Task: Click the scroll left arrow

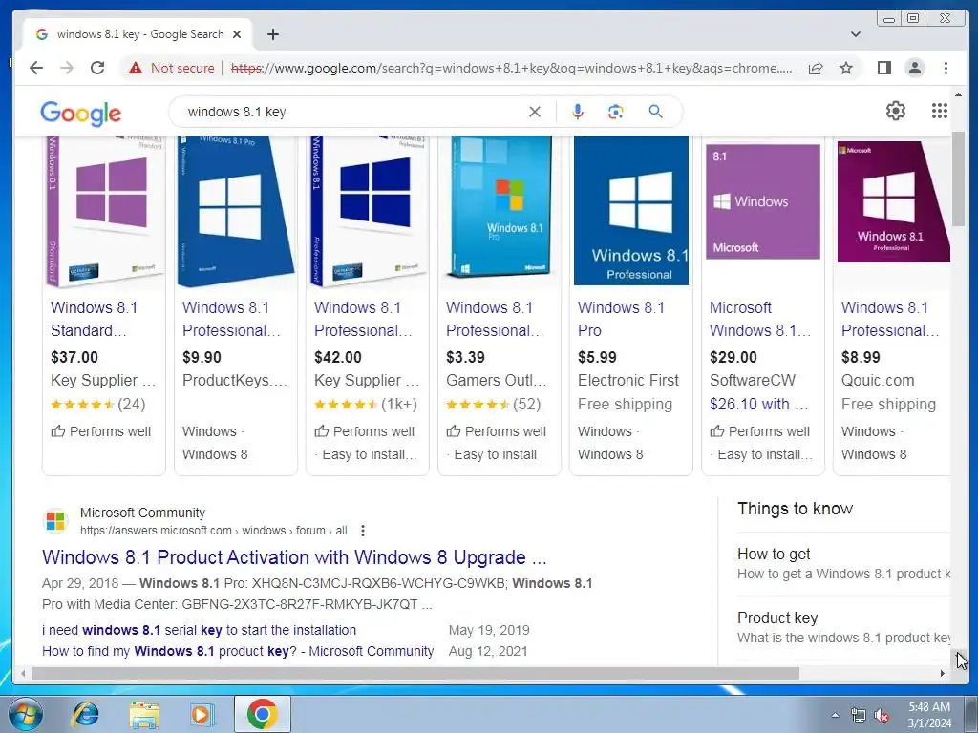Action: coord(23,673)
